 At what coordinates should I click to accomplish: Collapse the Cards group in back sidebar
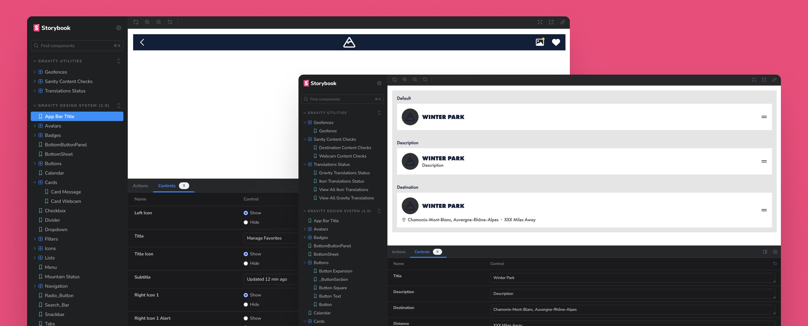[x=35, y=182]
